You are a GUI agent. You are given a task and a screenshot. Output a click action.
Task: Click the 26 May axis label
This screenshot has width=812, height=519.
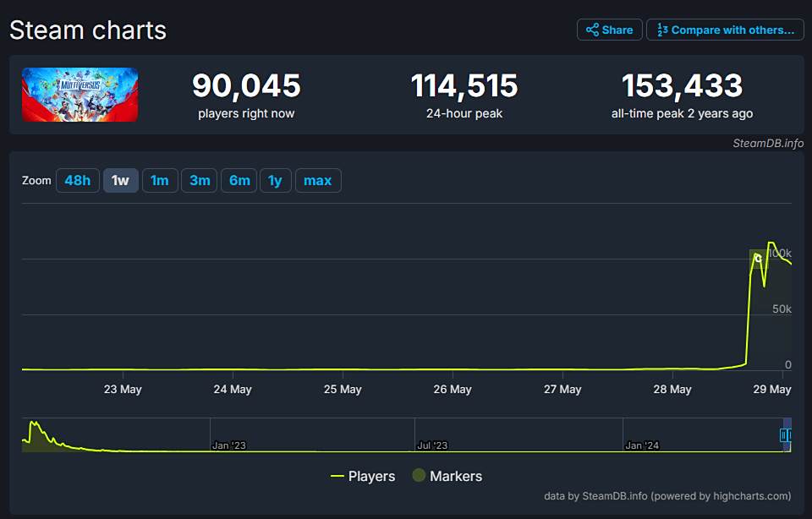[x=453, y=389]
